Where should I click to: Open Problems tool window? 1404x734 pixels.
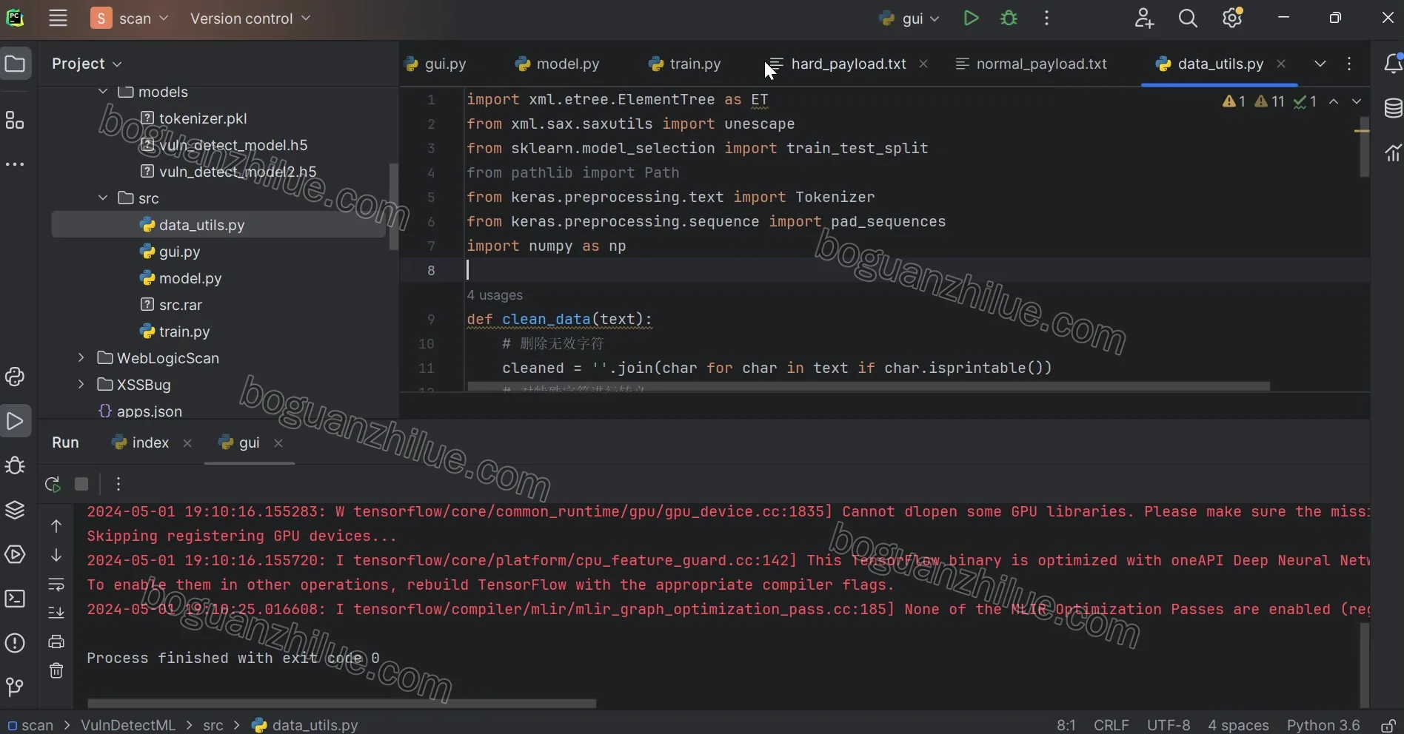(15, 643)
